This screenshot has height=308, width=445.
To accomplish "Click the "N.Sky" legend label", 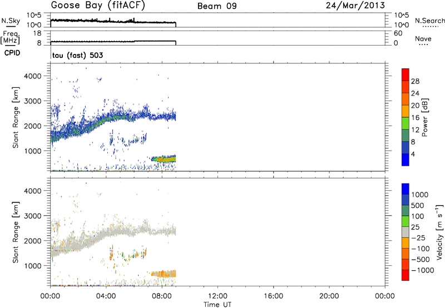I will tap(11, 21).
